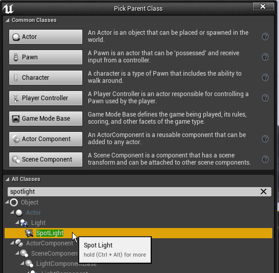
Task: Open help icon for Player Controller
Action: (265, 98)
